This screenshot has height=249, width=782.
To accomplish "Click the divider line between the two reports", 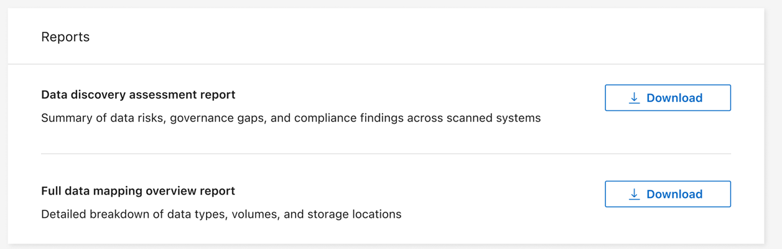I will 386,154.
